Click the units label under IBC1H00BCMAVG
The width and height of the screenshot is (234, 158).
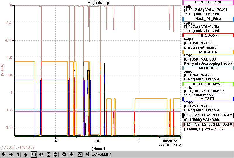[x=188, y=88]
